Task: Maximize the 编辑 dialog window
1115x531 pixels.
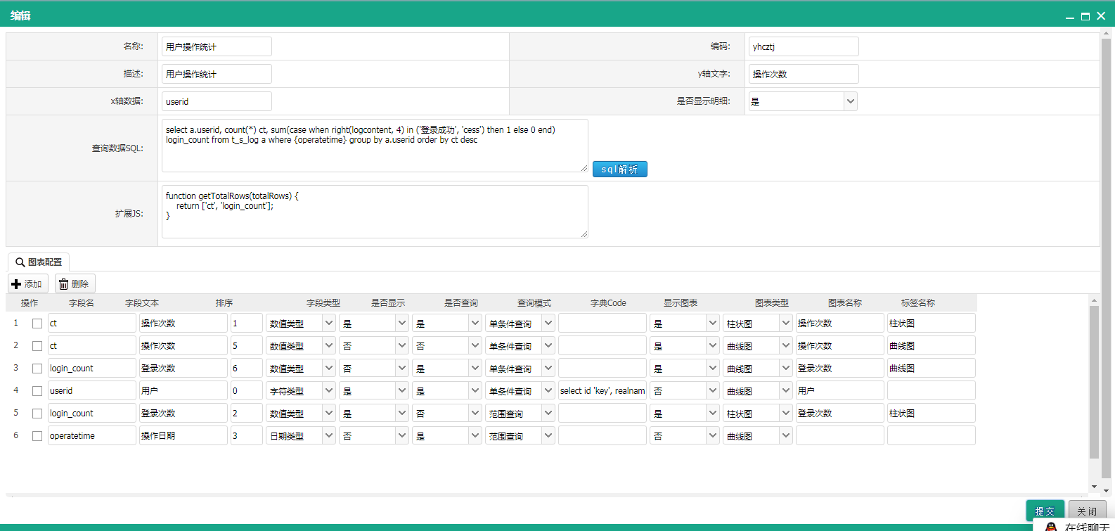Action: point(1085,16)
